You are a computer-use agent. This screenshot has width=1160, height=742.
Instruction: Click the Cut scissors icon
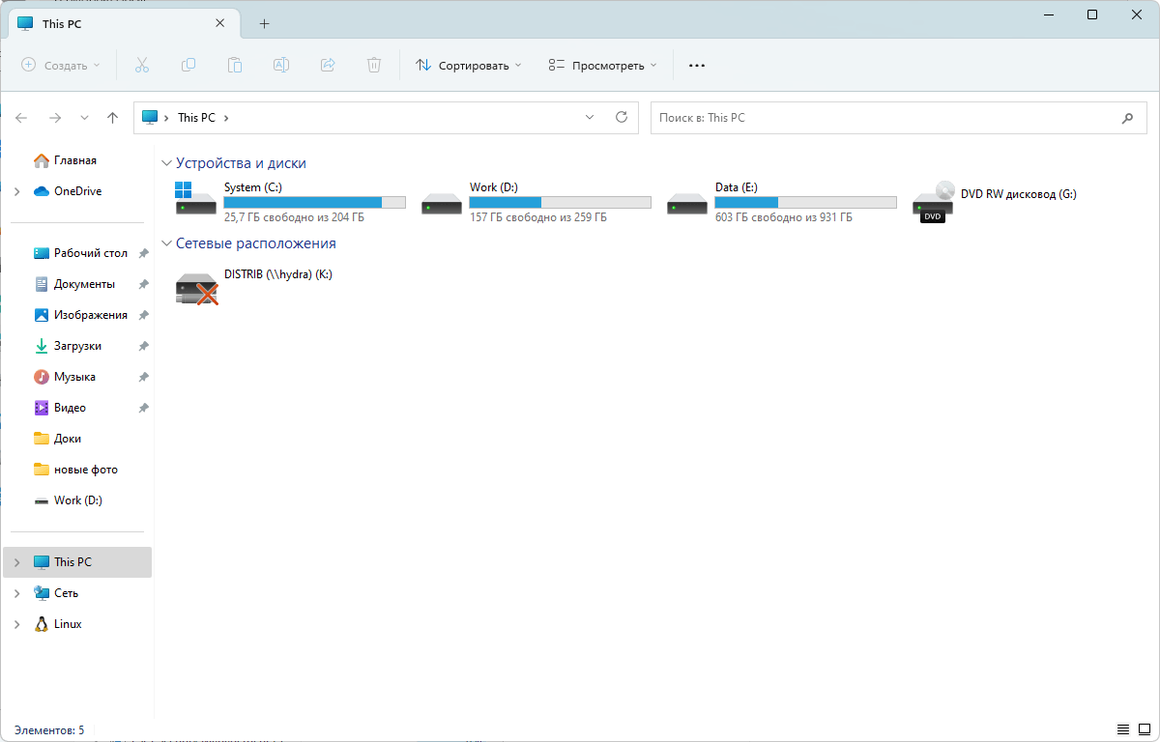point(142,65)
